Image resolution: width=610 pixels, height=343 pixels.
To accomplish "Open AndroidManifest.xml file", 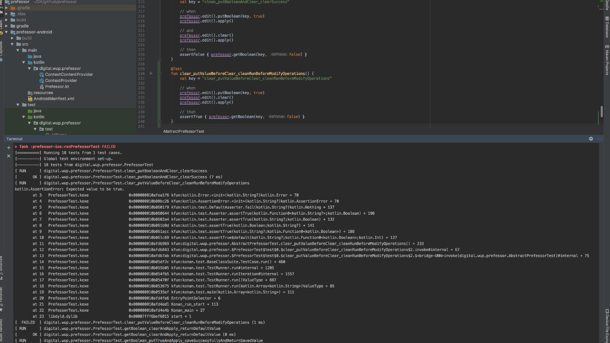I will click(53, 99).
